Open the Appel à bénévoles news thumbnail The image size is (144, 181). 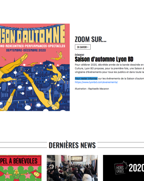(x=21, y=168)
